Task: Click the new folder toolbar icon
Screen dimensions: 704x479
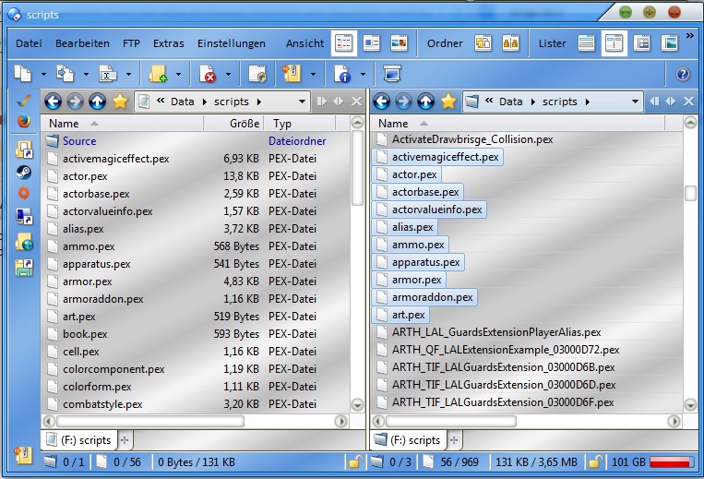Action: point(158,74)
